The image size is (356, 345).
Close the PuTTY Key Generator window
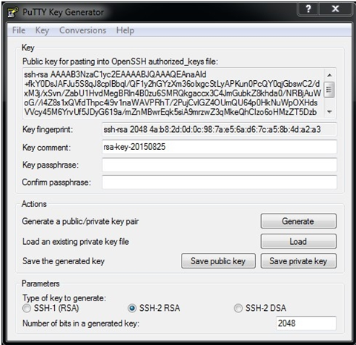(335, 9)
